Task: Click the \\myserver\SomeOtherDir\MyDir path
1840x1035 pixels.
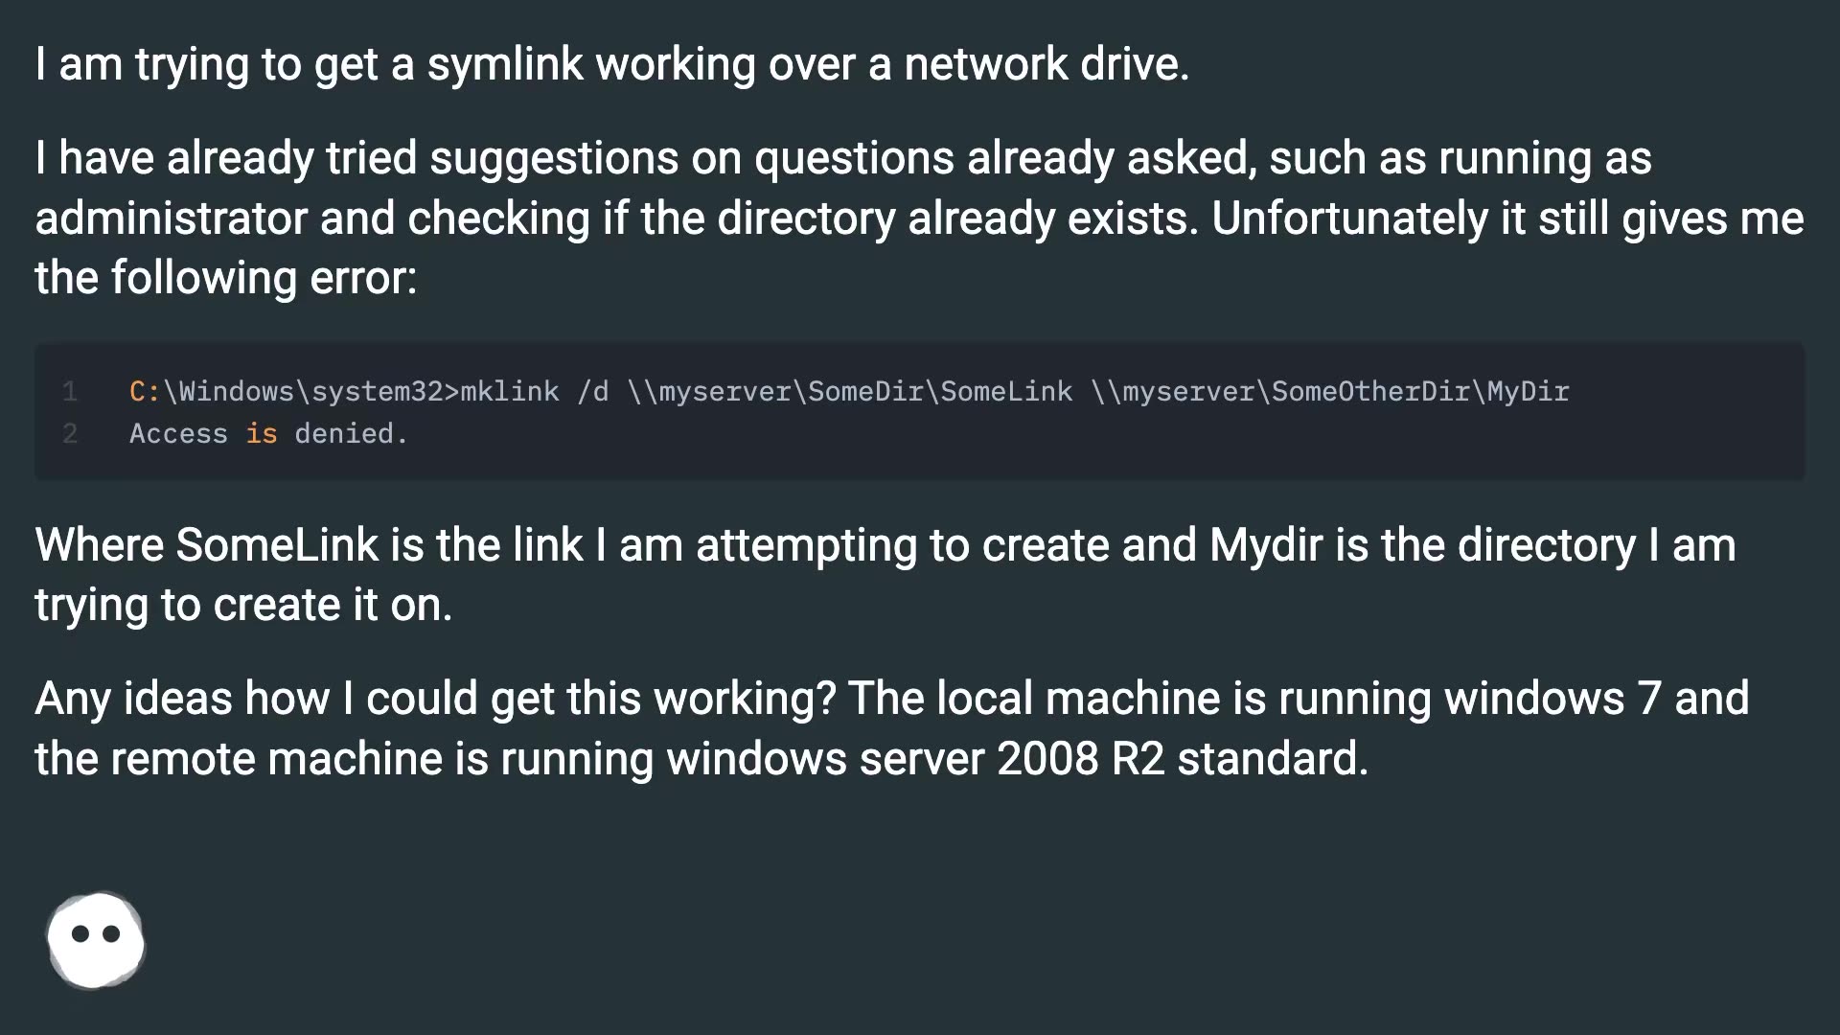Action: [x=1329, y=391]
